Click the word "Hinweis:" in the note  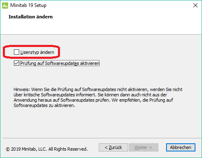[22, 89]
